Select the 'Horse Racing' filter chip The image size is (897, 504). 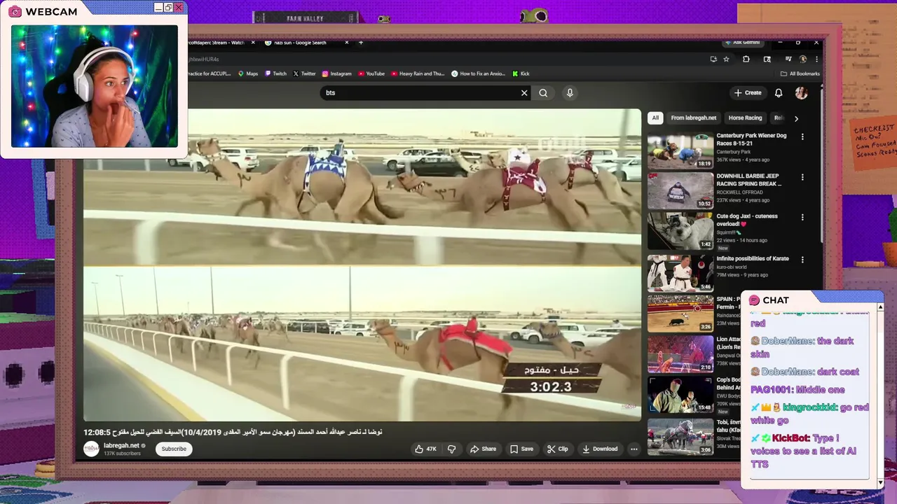click(745, 118)
